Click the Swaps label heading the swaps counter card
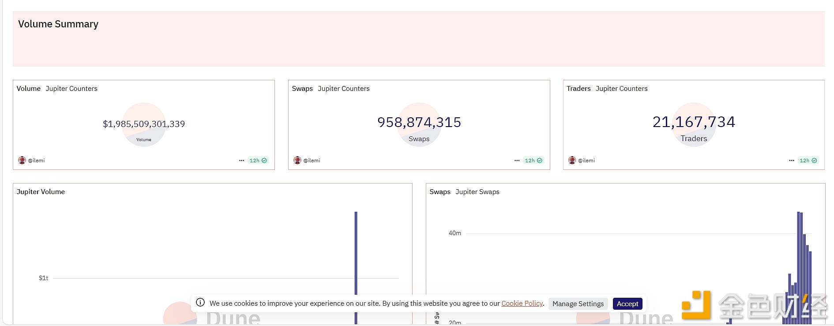 (302, 89)
